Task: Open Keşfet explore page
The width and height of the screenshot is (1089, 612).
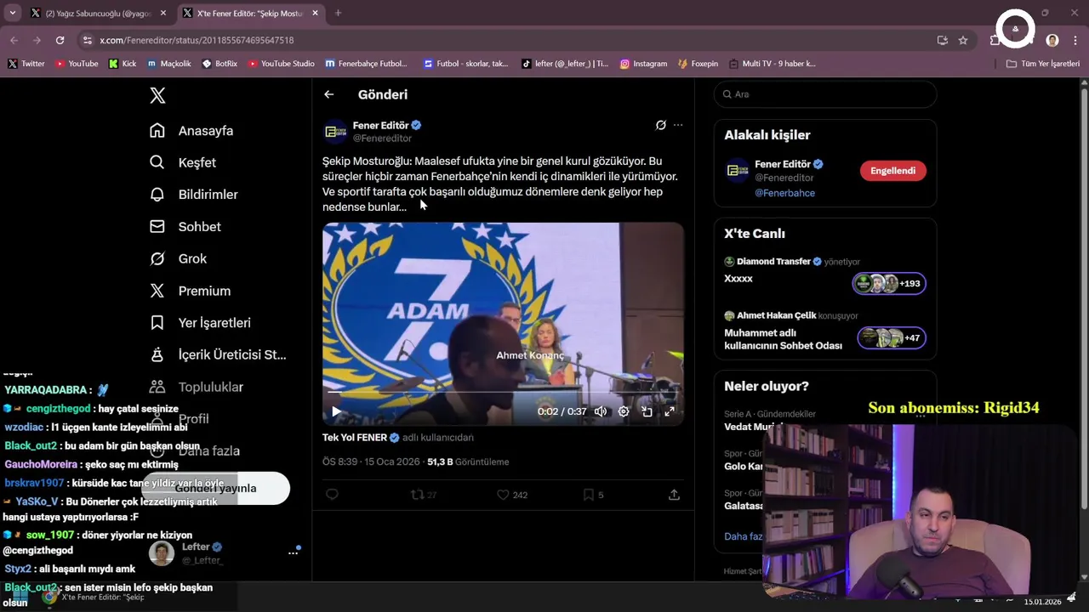Action: 183,162
